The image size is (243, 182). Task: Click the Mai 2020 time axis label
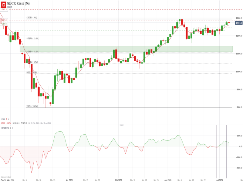click(118, 180)
